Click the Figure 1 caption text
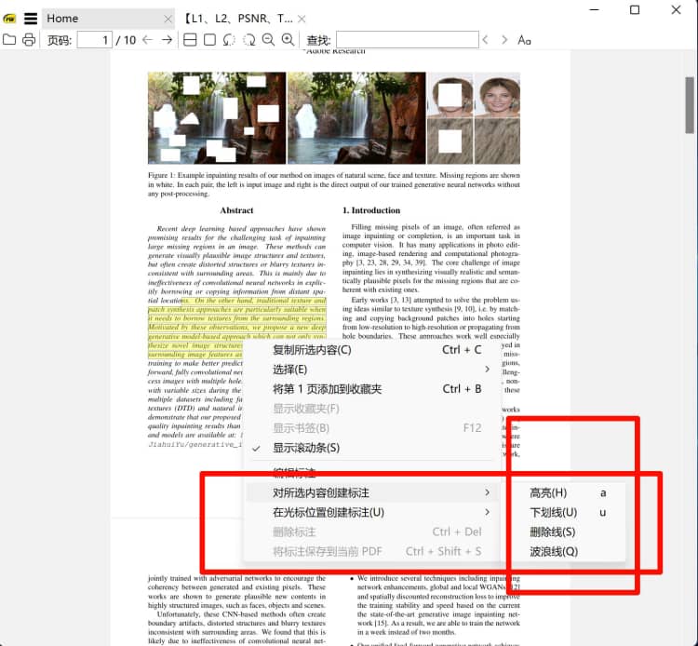 coord(334,184)
